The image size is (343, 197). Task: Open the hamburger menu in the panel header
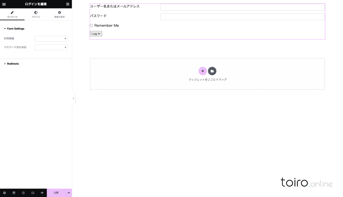[4, 4]
